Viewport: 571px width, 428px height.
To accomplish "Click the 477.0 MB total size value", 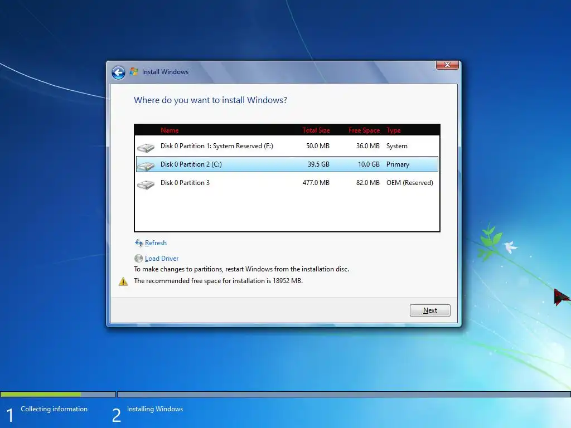I will (x=316, y=183).
